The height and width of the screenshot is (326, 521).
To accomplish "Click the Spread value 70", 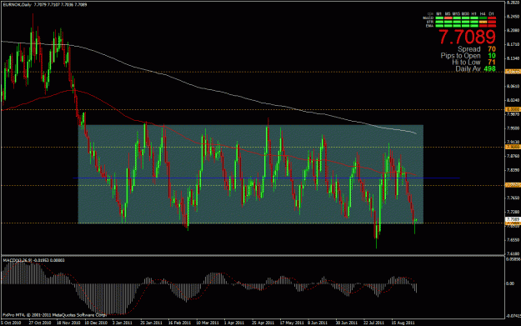I will pyautogui.click(x=492, y=49).
